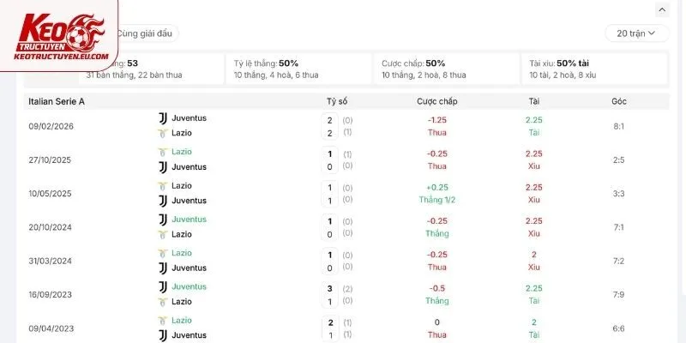Viewport: 686px width, 343px height.
Task: Click the Keo Truc Tuyen logo
Action: pos(61,37)
